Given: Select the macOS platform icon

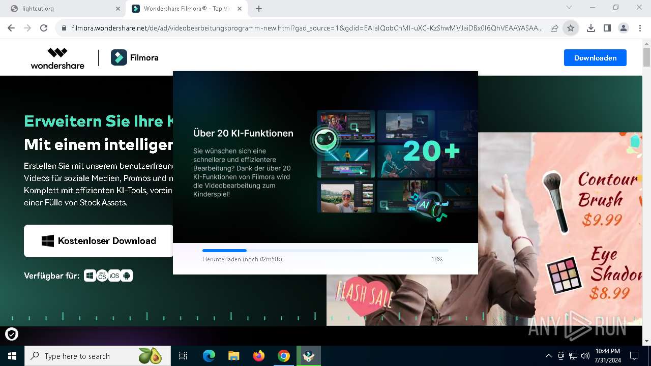Looking at the screenshot, I should [x=102, y=276].
